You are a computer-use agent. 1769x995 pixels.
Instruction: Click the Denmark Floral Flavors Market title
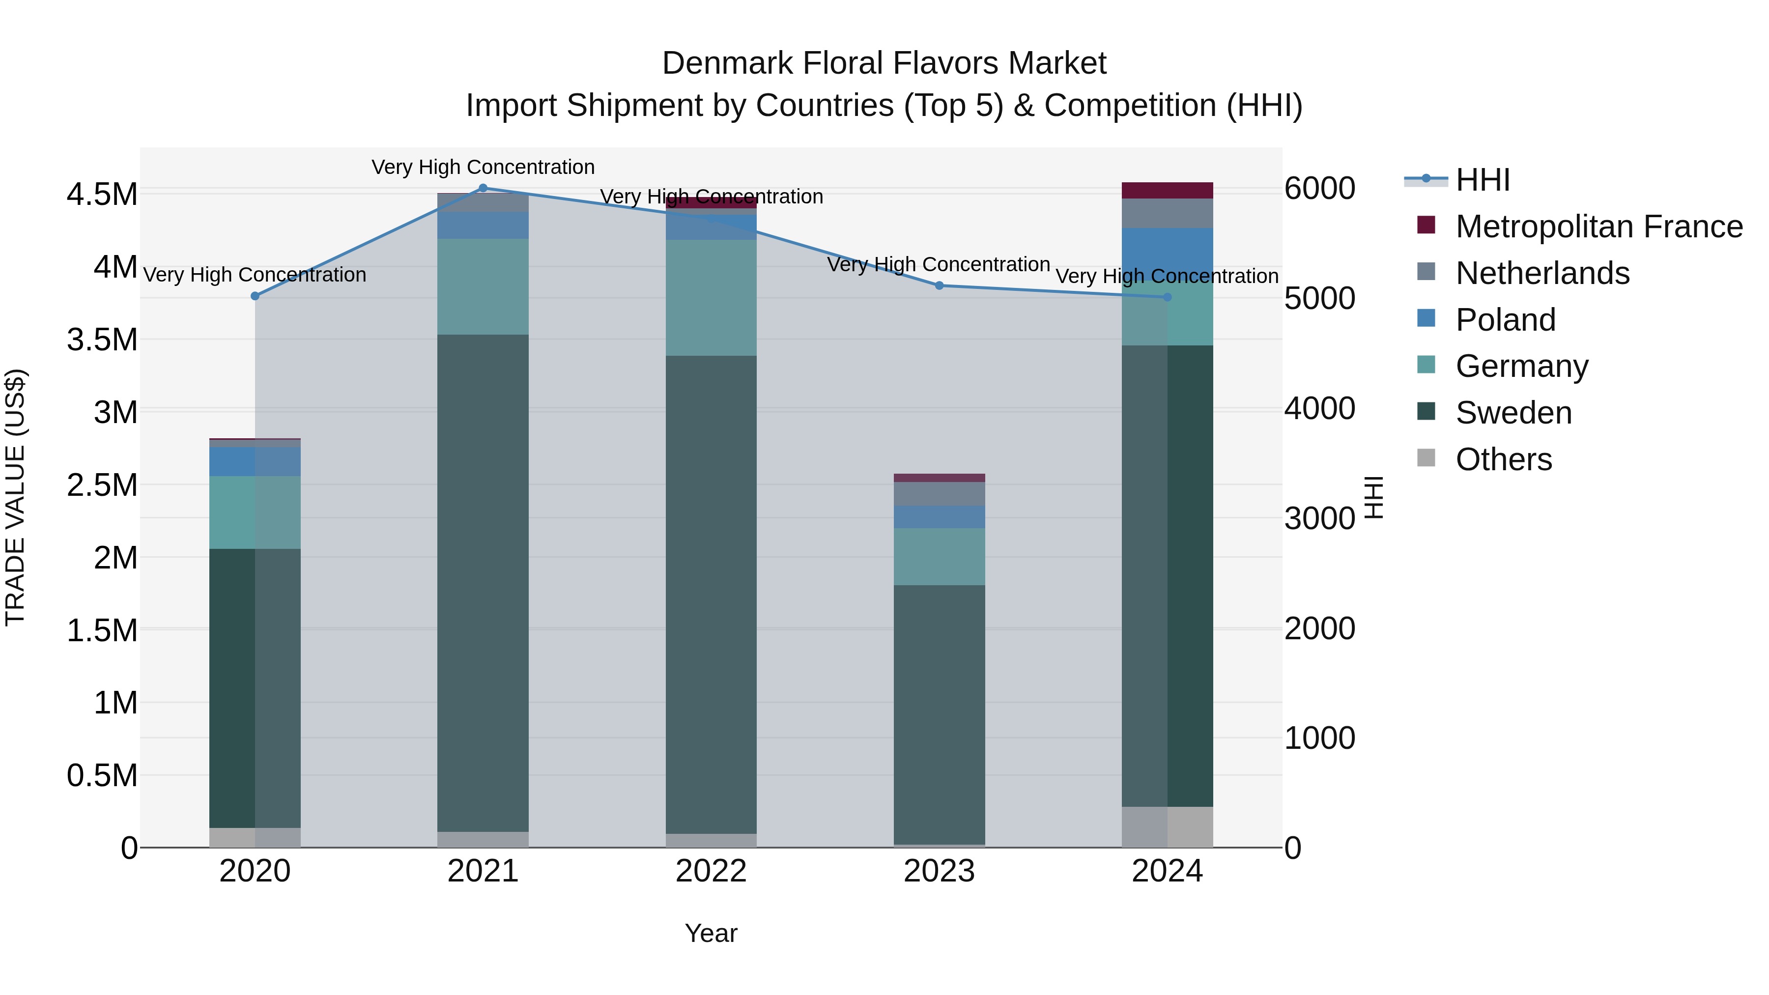884,63
